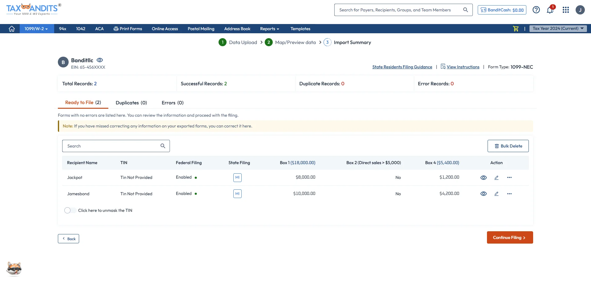The height and width of the screenshot is (283, 591).
Task: Open the apps grid icon
Action: tap(566, 10)
